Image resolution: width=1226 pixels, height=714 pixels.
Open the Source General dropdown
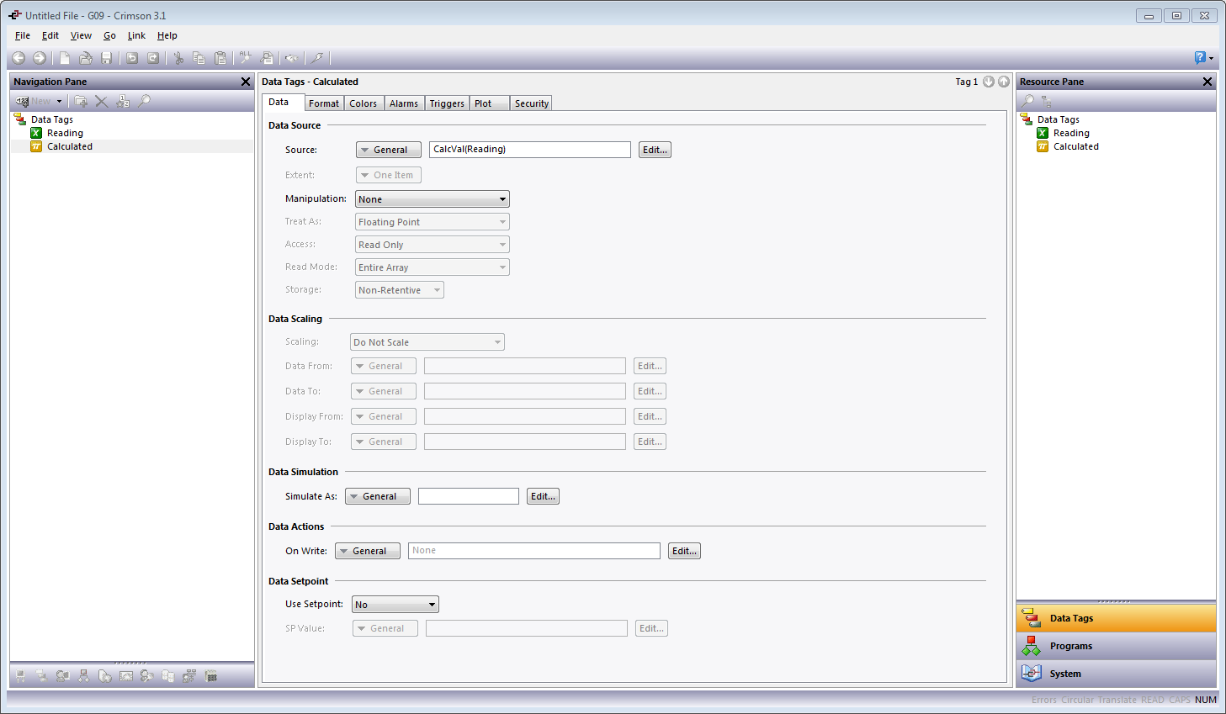(x=389, y=150)
